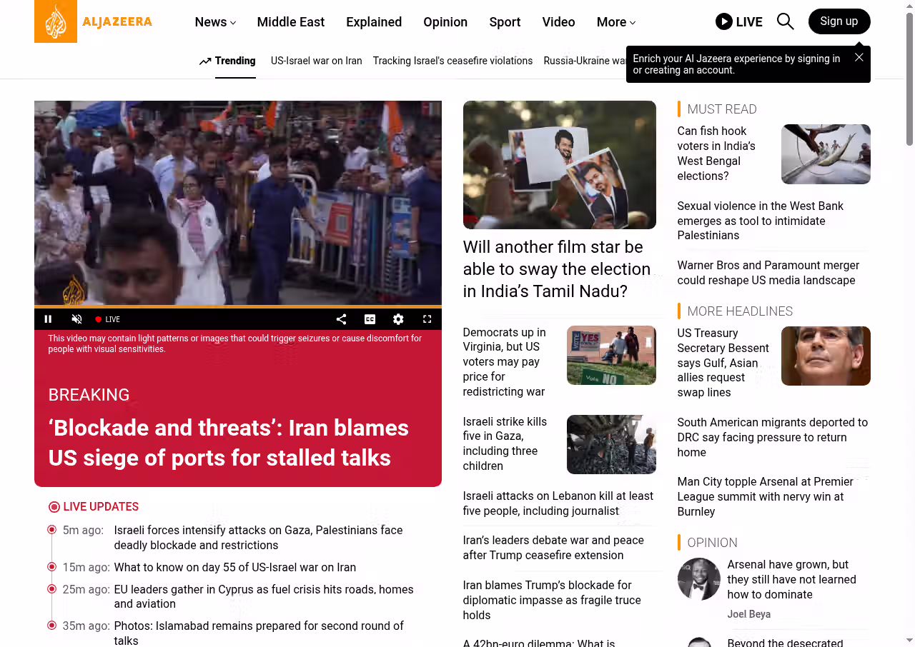The width and height of the screenshot is (915, 647).
Task: Pause the live video stream
Action: click(x=49, y=319)
